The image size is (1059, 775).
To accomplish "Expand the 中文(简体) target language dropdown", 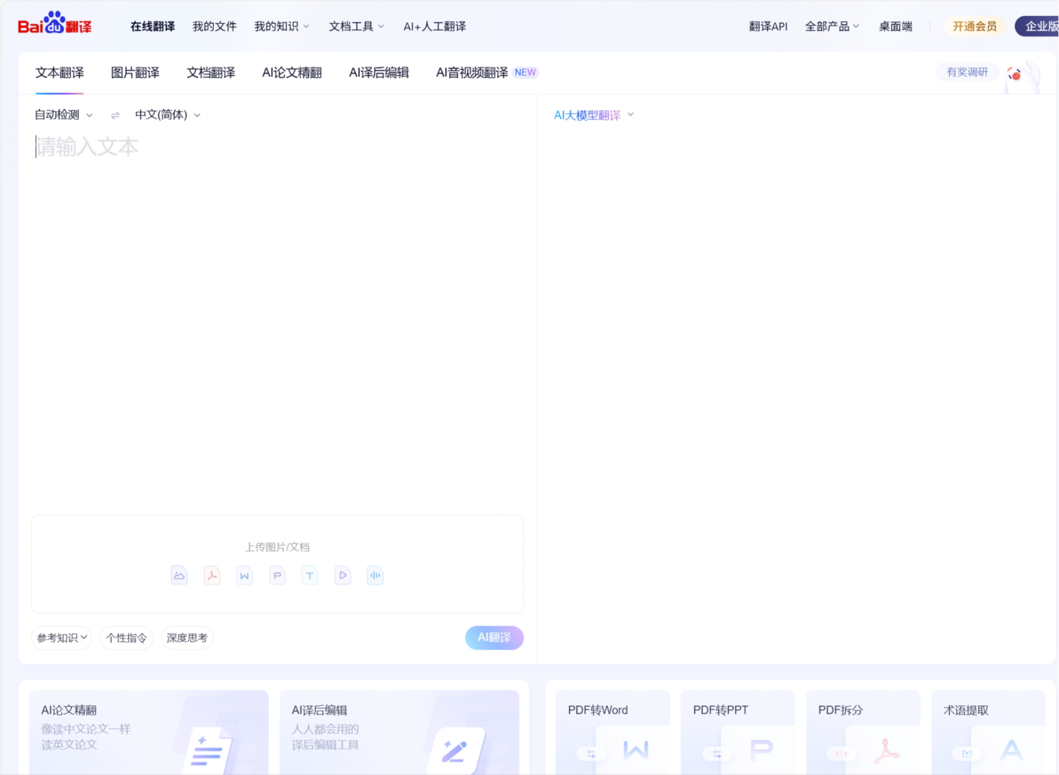I will click(167, 115).
